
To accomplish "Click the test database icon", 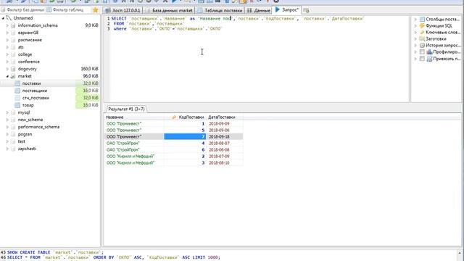I will coord(13,141).
